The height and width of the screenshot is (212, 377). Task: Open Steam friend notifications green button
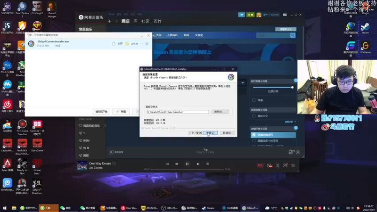(x=250, y=15)
